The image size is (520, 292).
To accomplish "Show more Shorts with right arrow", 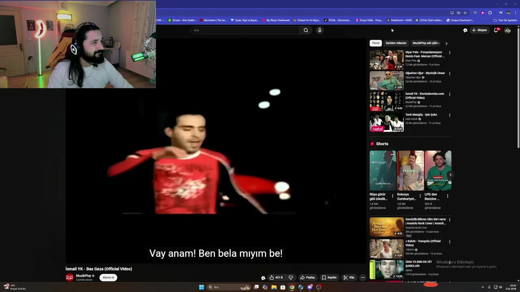I will click(x=450, y=175).
